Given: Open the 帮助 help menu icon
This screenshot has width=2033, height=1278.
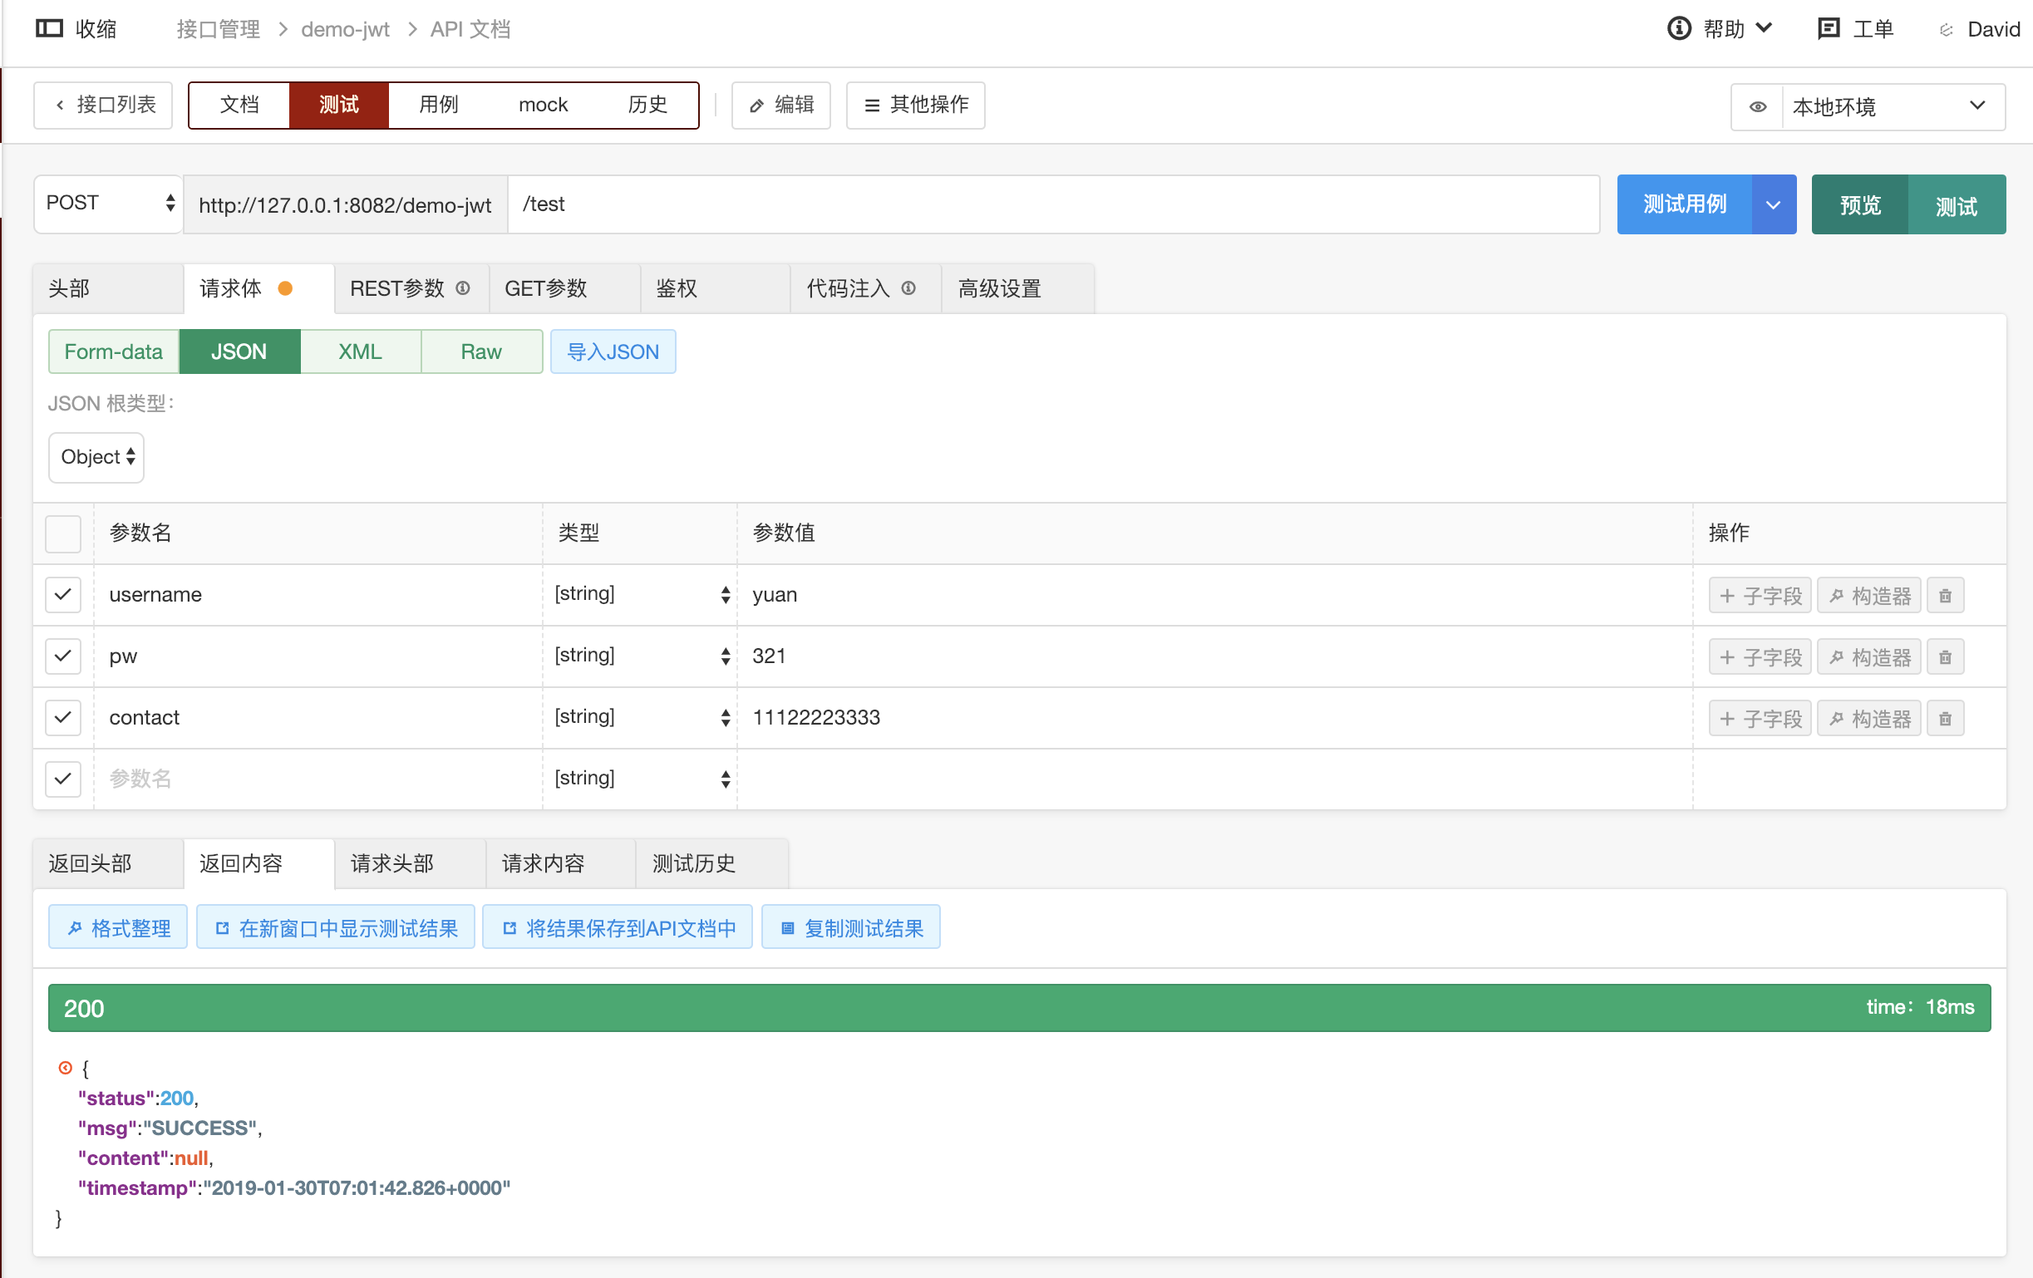Looking at the screenshot, I should (x=1678, y=28).
